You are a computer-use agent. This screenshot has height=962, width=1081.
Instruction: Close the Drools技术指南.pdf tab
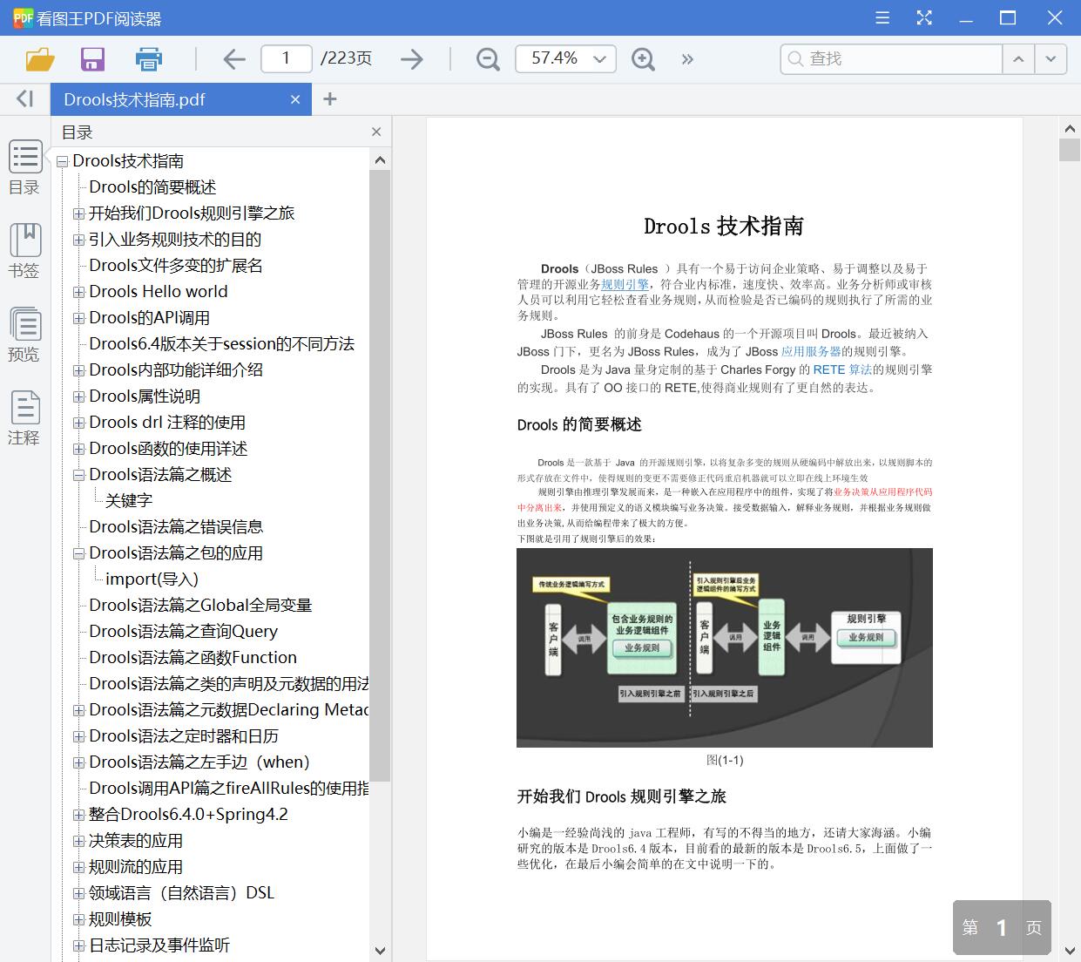(x=295, y=99)
